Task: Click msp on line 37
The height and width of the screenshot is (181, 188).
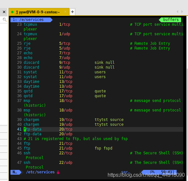Action: 27,101
